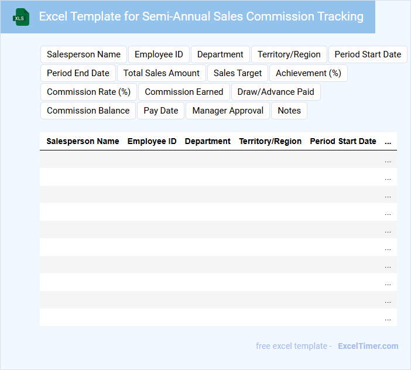Click the ellipsis in the table header

click(x=388, y=142)
